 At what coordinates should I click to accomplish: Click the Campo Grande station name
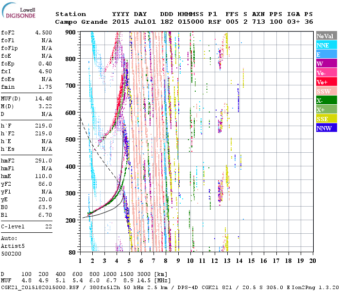tap(81, 22)
